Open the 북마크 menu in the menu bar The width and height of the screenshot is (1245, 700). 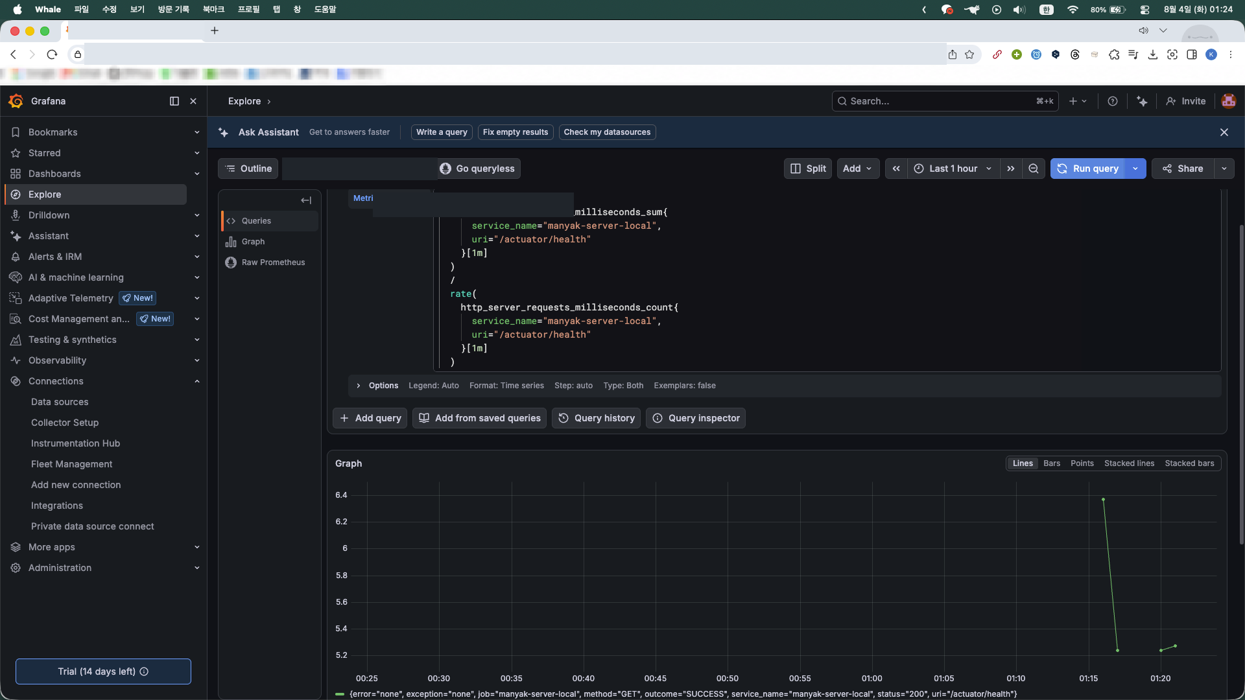coord(213,10)
